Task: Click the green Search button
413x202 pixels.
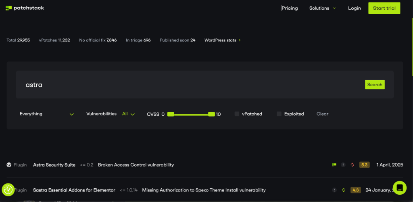Action: [375, 85]
